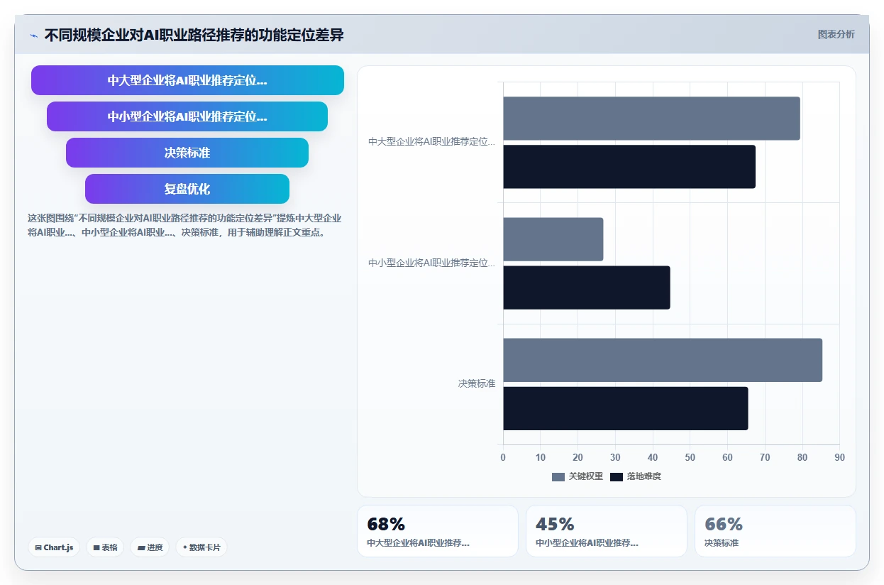Click the x-axis tick value 0
The height and width of the screenshot is (585, 884).
click(x=503, y=458)
